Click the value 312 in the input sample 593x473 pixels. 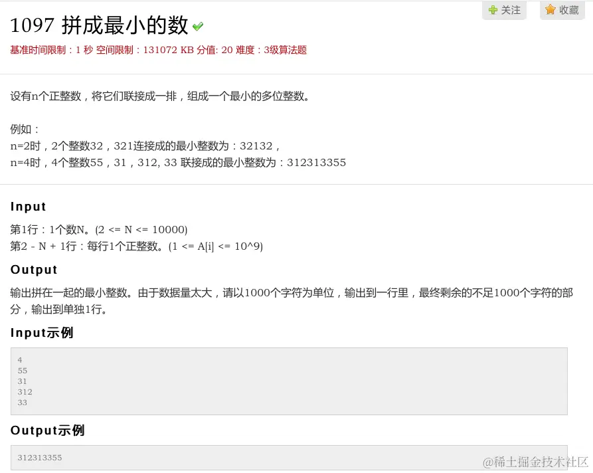[25, 392]
